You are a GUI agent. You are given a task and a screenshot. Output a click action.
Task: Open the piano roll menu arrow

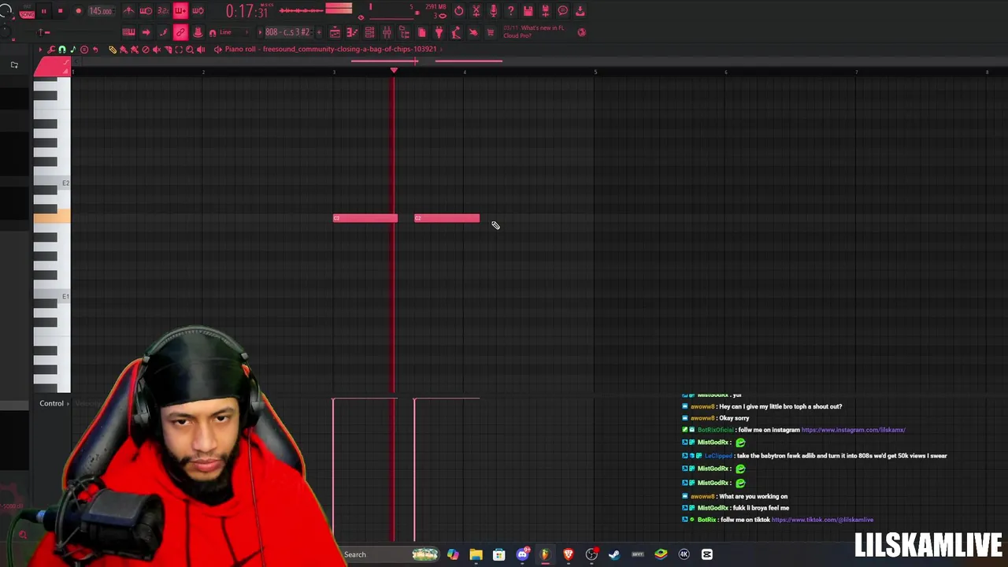[x=40, y=50]
